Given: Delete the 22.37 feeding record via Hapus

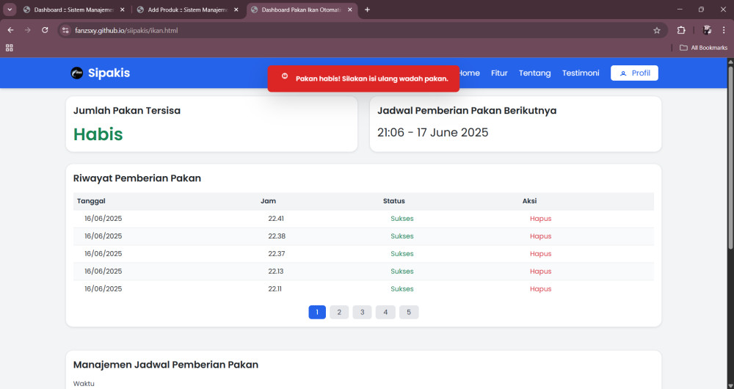Looking at the screenshot, I should 541,254.
